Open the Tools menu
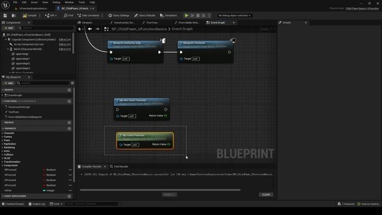The height and width of the screenshot is (215, 382). point(82,2)
